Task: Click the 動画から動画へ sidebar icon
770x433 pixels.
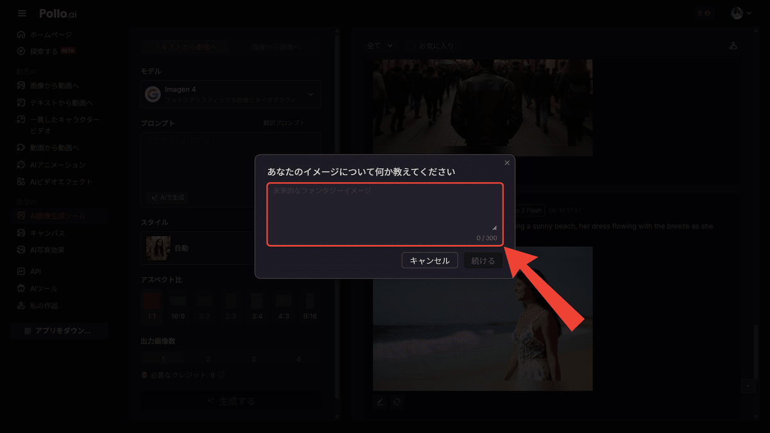Action: coord(21,148)
